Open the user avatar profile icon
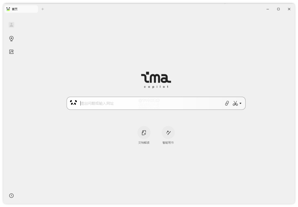This screenshot has width=298, height=207. pos(11,25)
